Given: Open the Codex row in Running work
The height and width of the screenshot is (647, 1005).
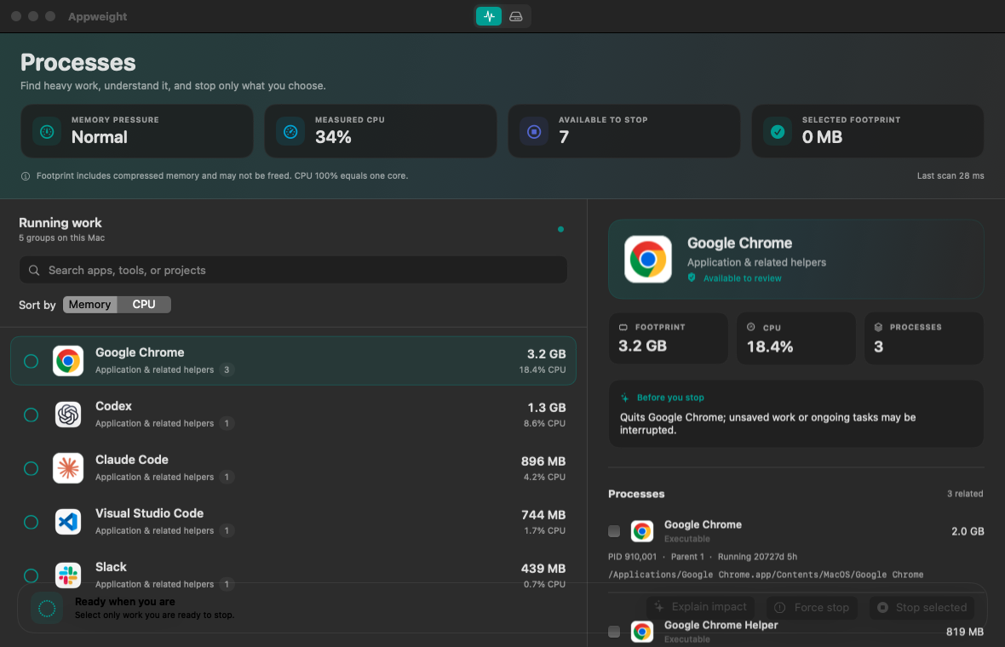Looking at the screenshot, I should (293, 415).
